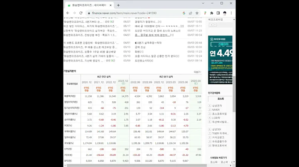Screen dimensions: 299x167
Task: Click the scroll-up arrow of the page scrollbar
Action: coord(234,19)
